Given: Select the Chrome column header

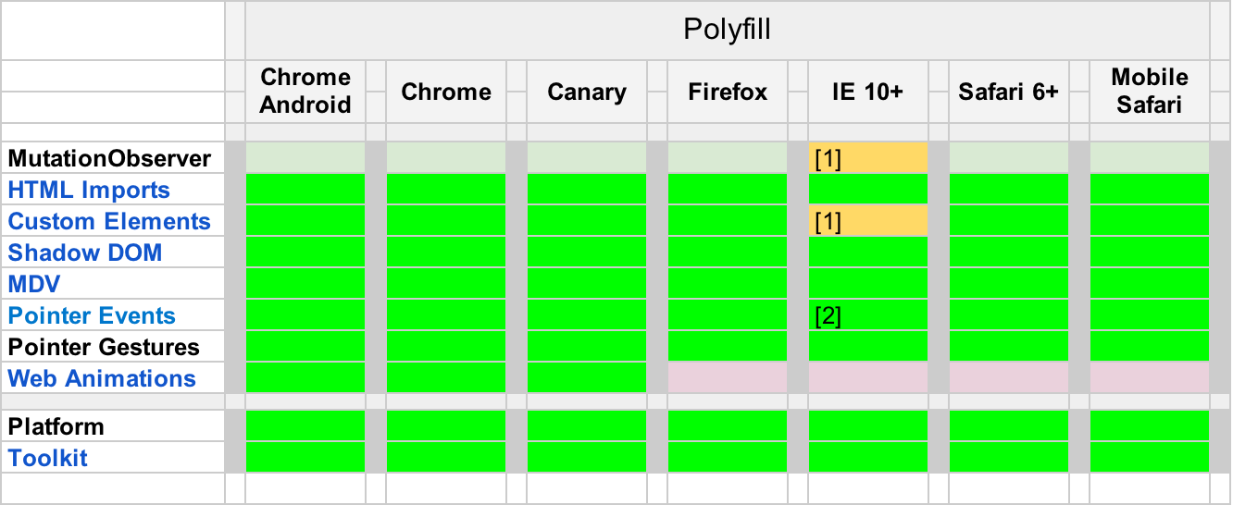Looking at the screenshot, I should click(446, 92).
